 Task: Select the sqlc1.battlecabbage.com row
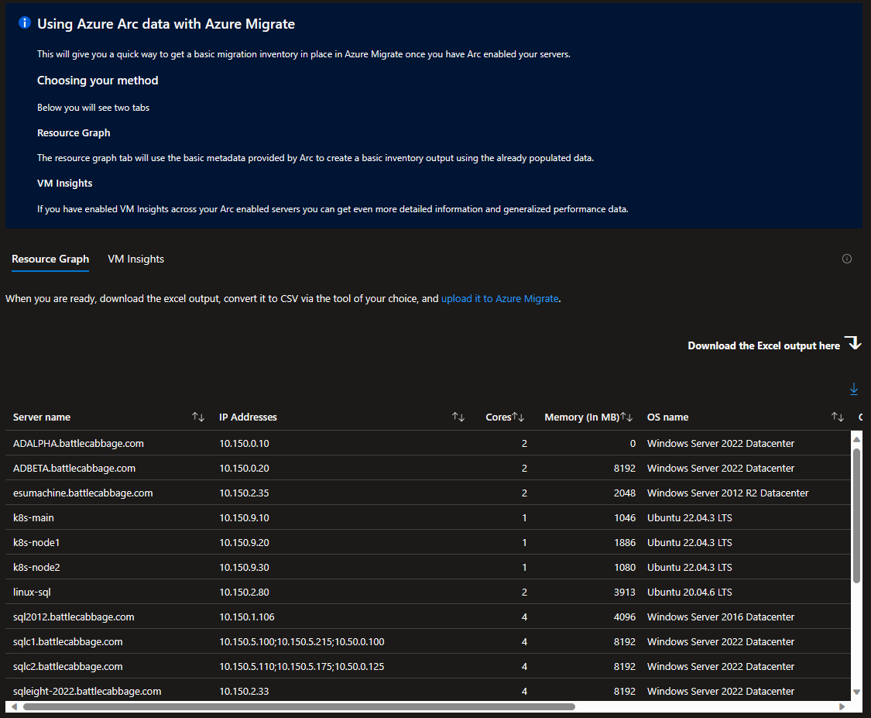[427, 641]
